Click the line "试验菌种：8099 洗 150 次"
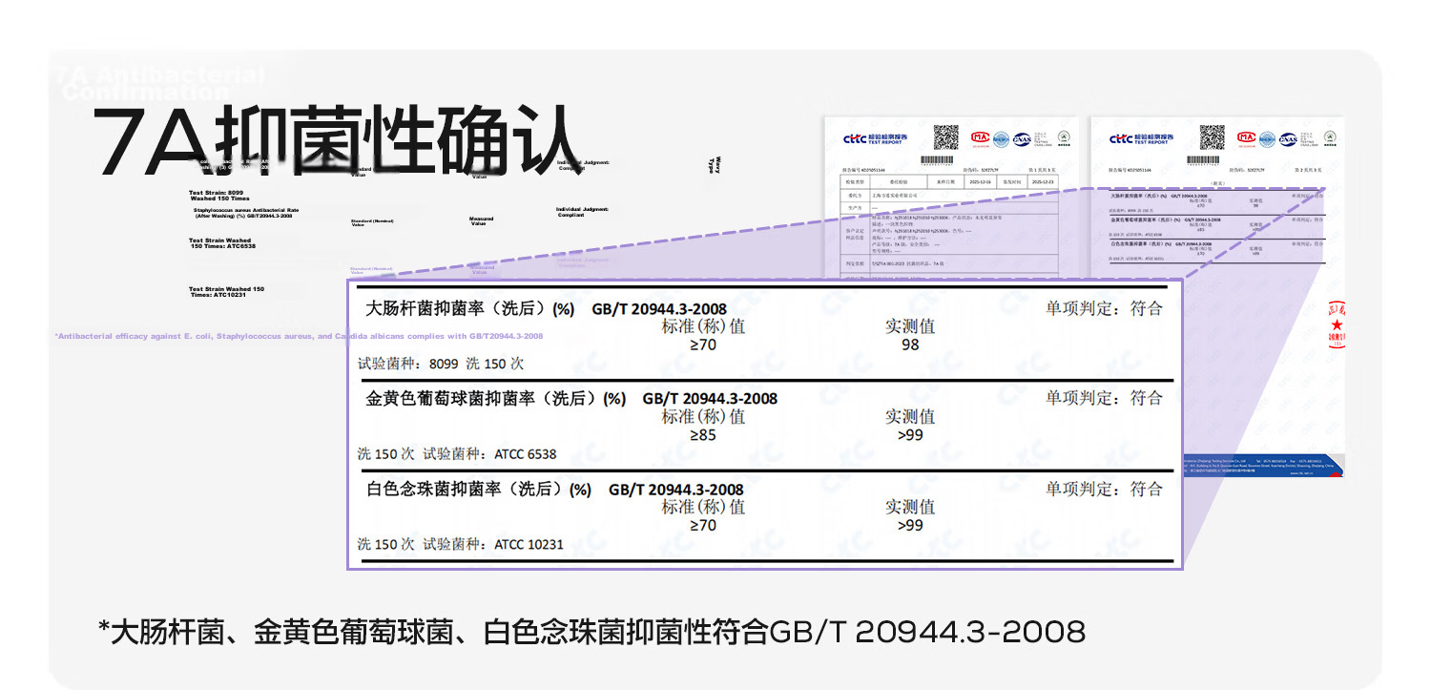 click(441, 364)
